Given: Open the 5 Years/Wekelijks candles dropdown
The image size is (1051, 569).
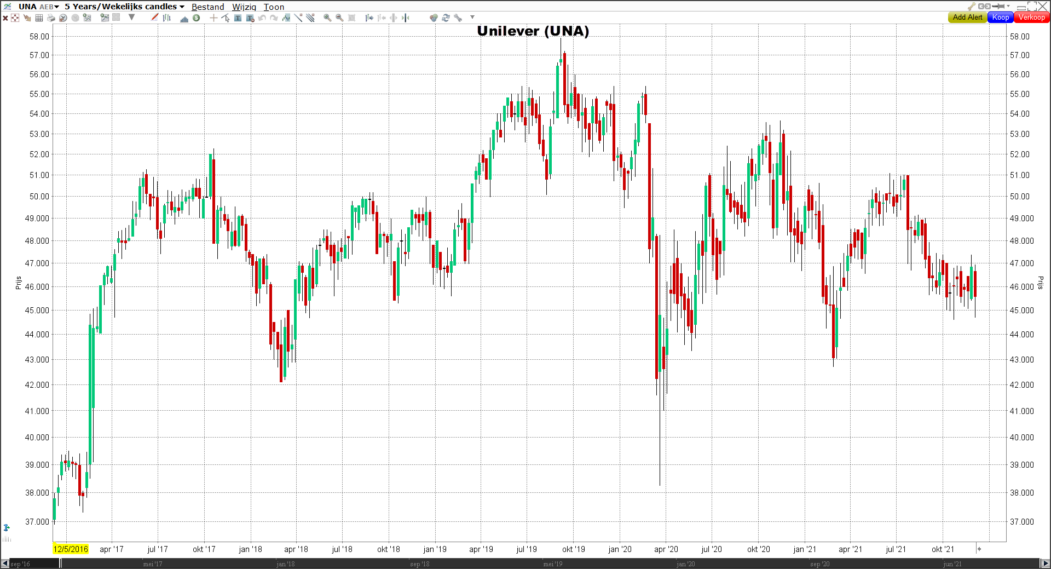Looking at the screenshot, I should pyautogui.click(x=124, y=7).
